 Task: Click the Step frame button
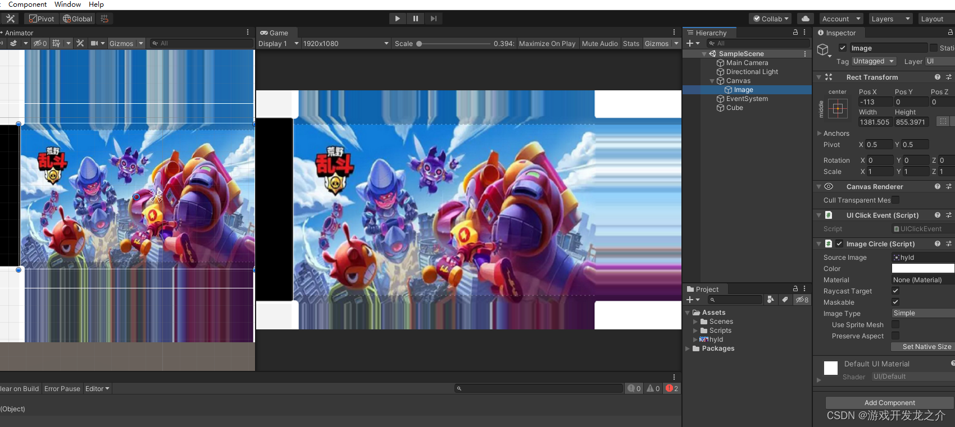click(x=433, y=19)
